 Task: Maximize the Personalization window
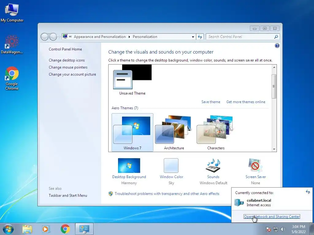(265, 28)
